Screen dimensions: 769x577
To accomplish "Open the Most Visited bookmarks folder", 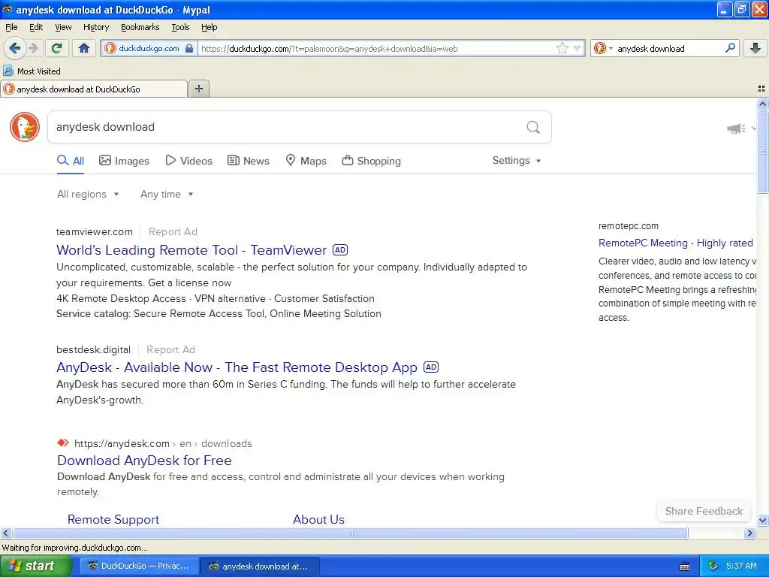I will point(32,71).
